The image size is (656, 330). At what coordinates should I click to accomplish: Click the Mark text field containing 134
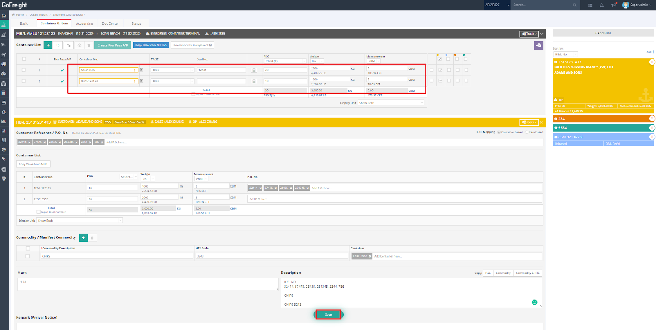click(x=148, y=284)
